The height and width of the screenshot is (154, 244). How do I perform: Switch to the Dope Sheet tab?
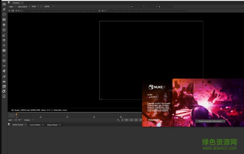pyautogui.click(x=52, y=125)
